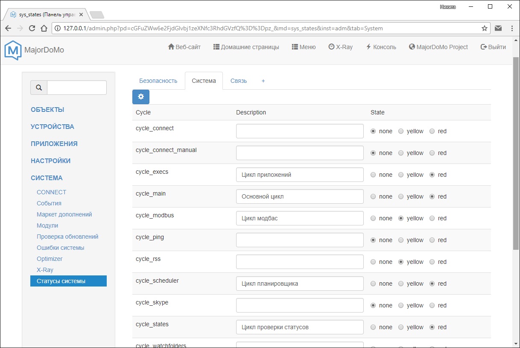Image resolution: width=520 pixels, height=348 pixels.
Task: Go to browser home icon
Action: (x=44, y=29)
